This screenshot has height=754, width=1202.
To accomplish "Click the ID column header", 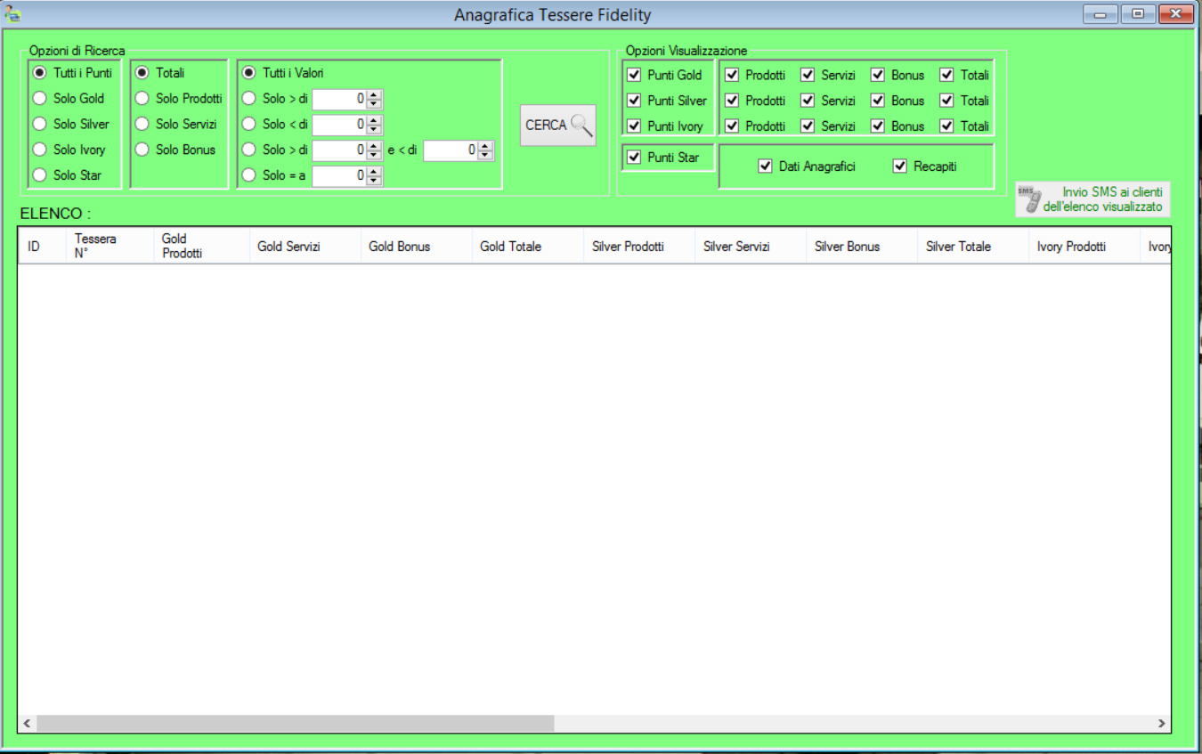I will pos(42,246).
